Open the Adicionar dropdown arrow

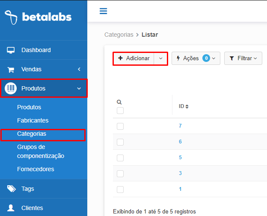click(160, 58)
